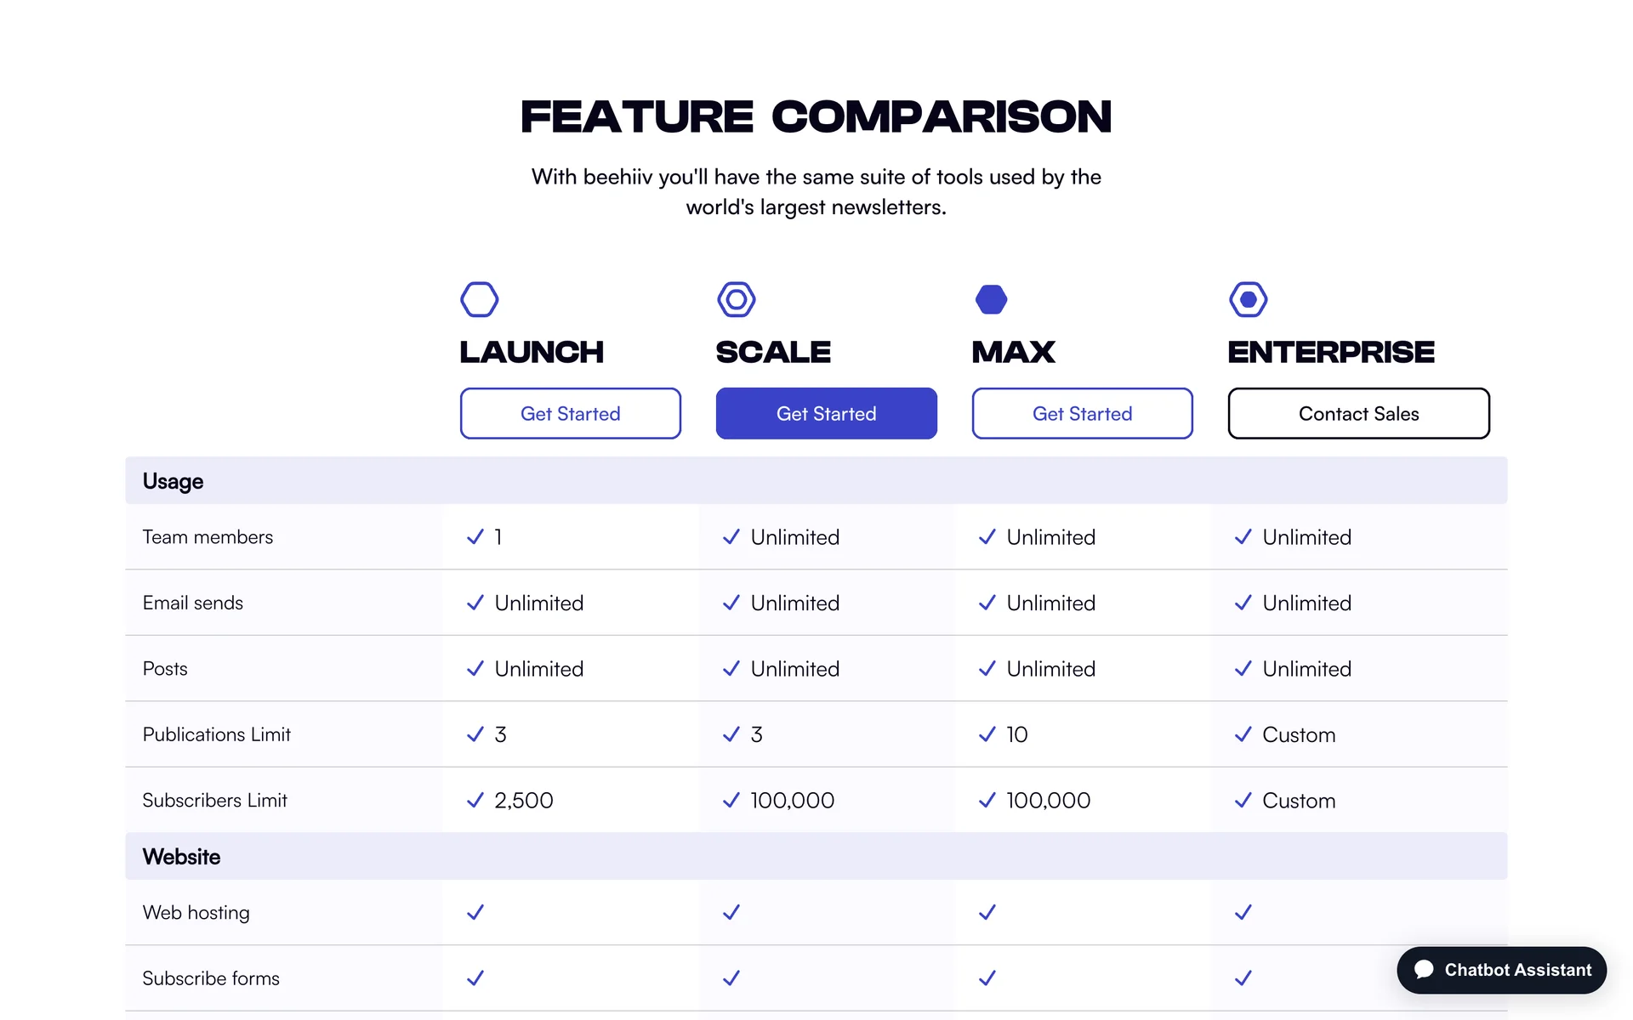
Task: Click the Enterprise plan hexagon icon
Action: click(1248, 299)
